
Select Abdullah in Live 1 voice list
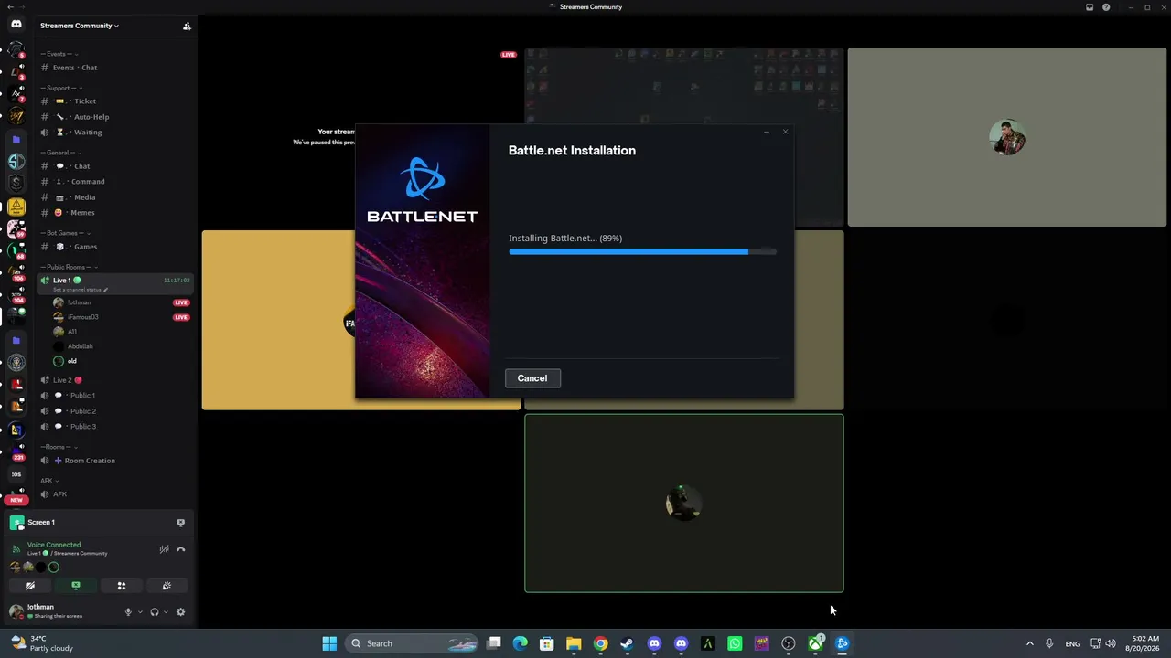click(x=122, y=346)
